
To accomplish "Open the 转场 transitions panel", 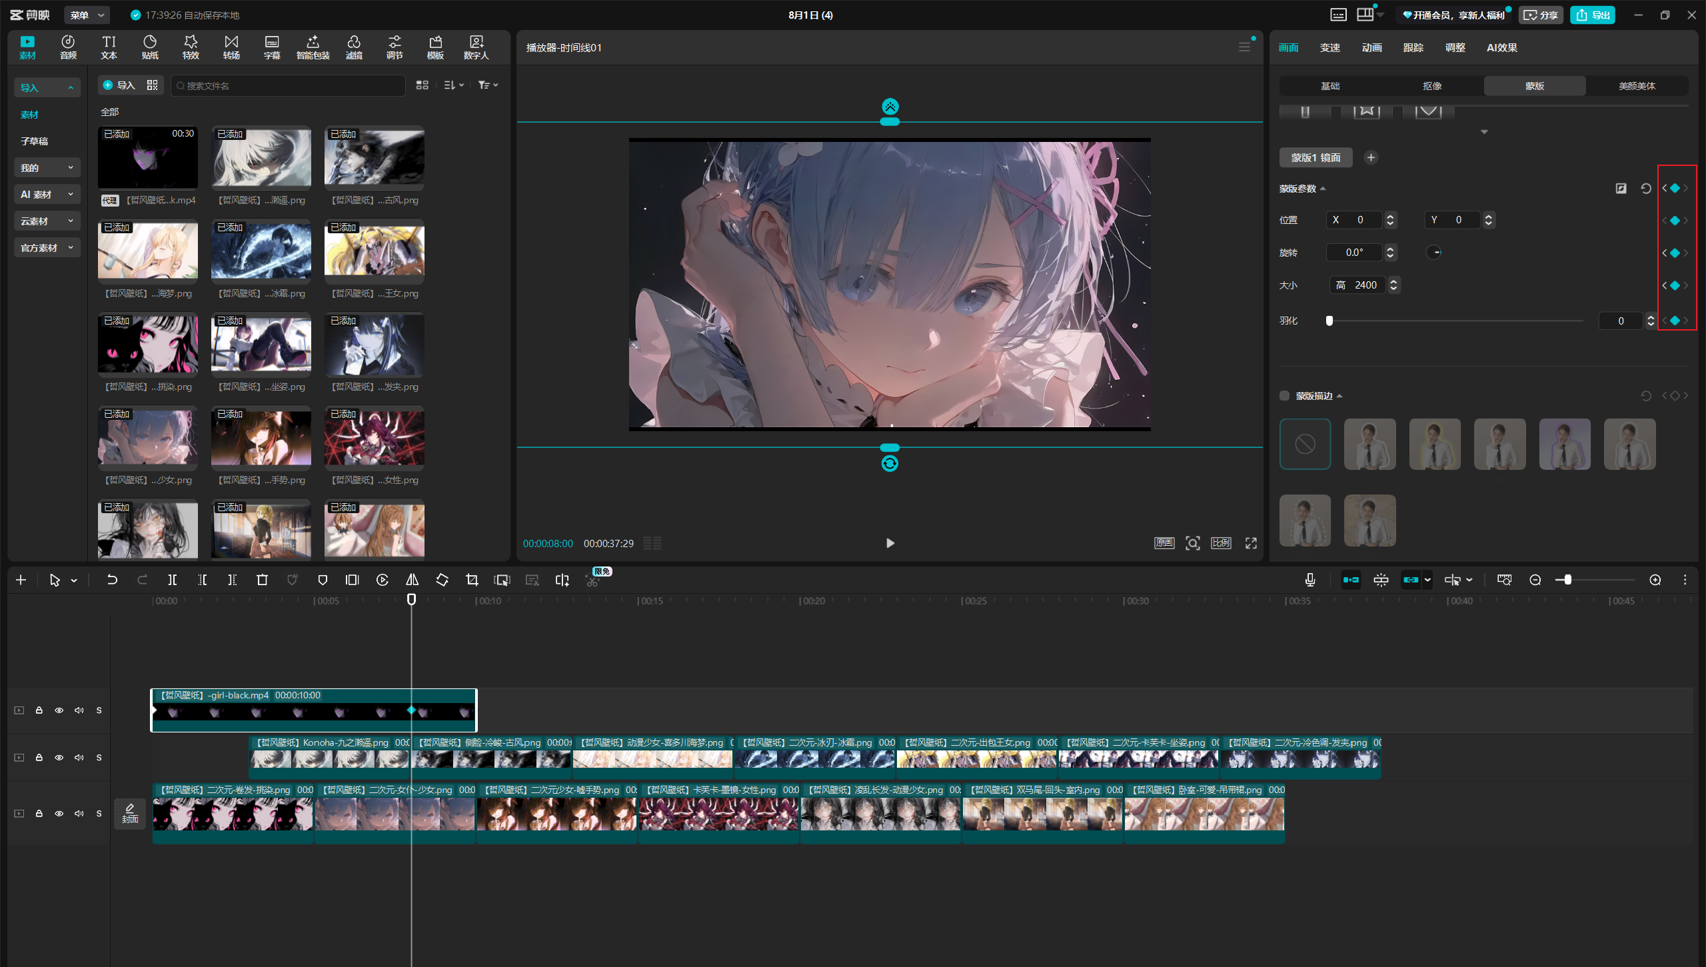I will tap(231, 47).
